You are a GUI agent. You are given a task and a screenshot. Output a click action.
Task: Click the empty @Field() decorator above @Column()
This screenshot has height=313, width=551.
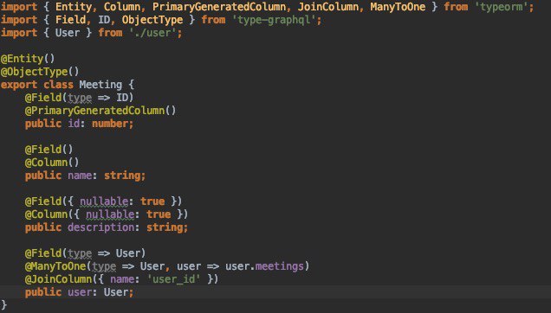49,150
